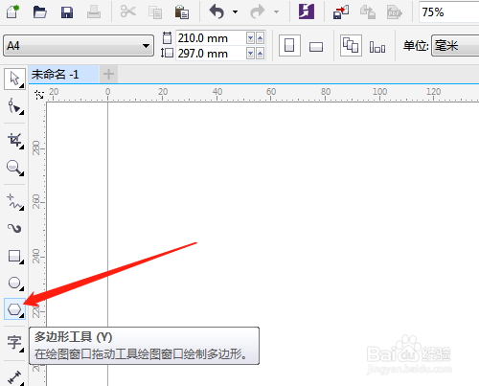Select the Artistic Media tool
479x386 pixels.
pos(14,228)
